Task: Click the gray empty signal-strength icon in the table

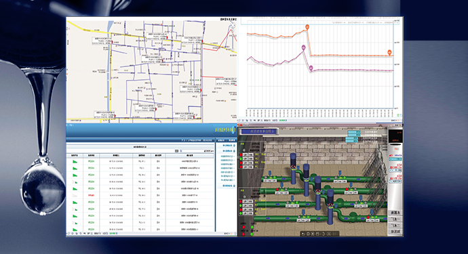Action: coord(75,196)
